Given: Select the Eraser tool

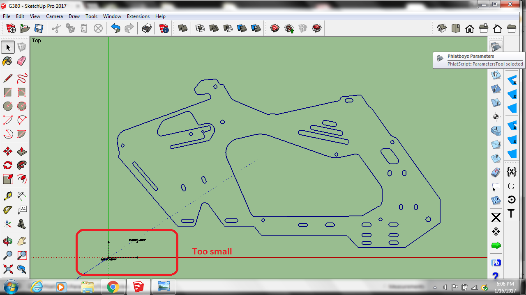Looking at the screenshot, I should 22,61.
